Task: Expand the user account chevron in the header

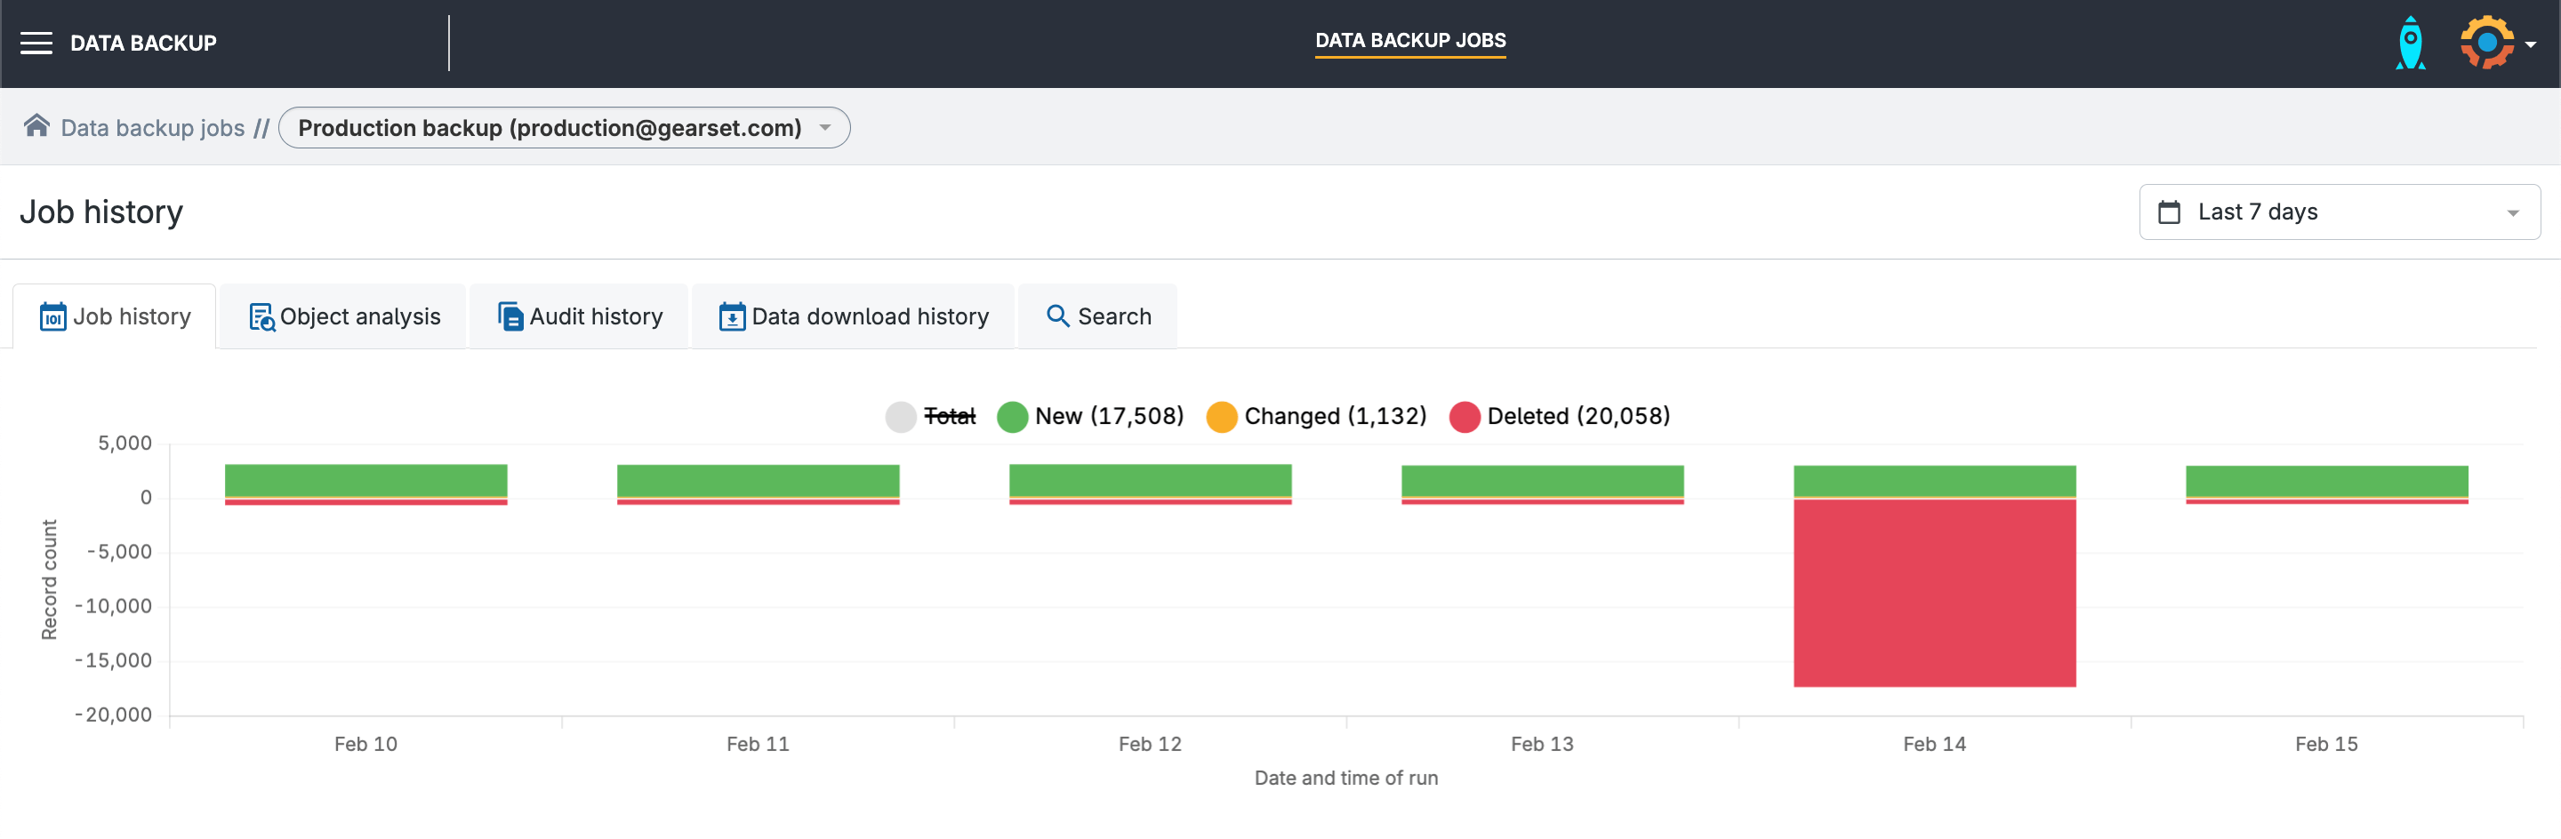Action: pyautogui.click(x=2533, y=43)
